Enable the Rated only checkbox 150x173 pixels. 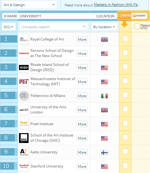click(x=137, y=26)
